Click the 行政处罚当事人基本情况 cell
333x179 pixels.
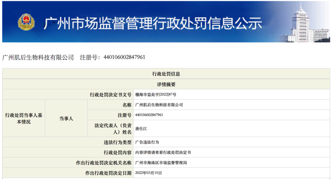point(24,118)
